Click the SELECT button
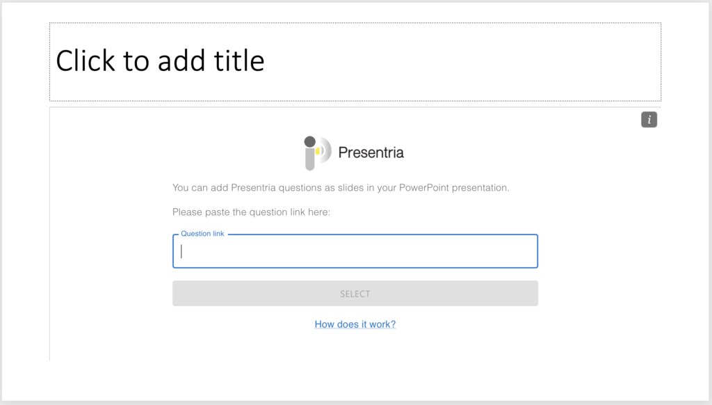Image resolution: width=712 pixels, height=405 pixels. [x=355, y=294]
